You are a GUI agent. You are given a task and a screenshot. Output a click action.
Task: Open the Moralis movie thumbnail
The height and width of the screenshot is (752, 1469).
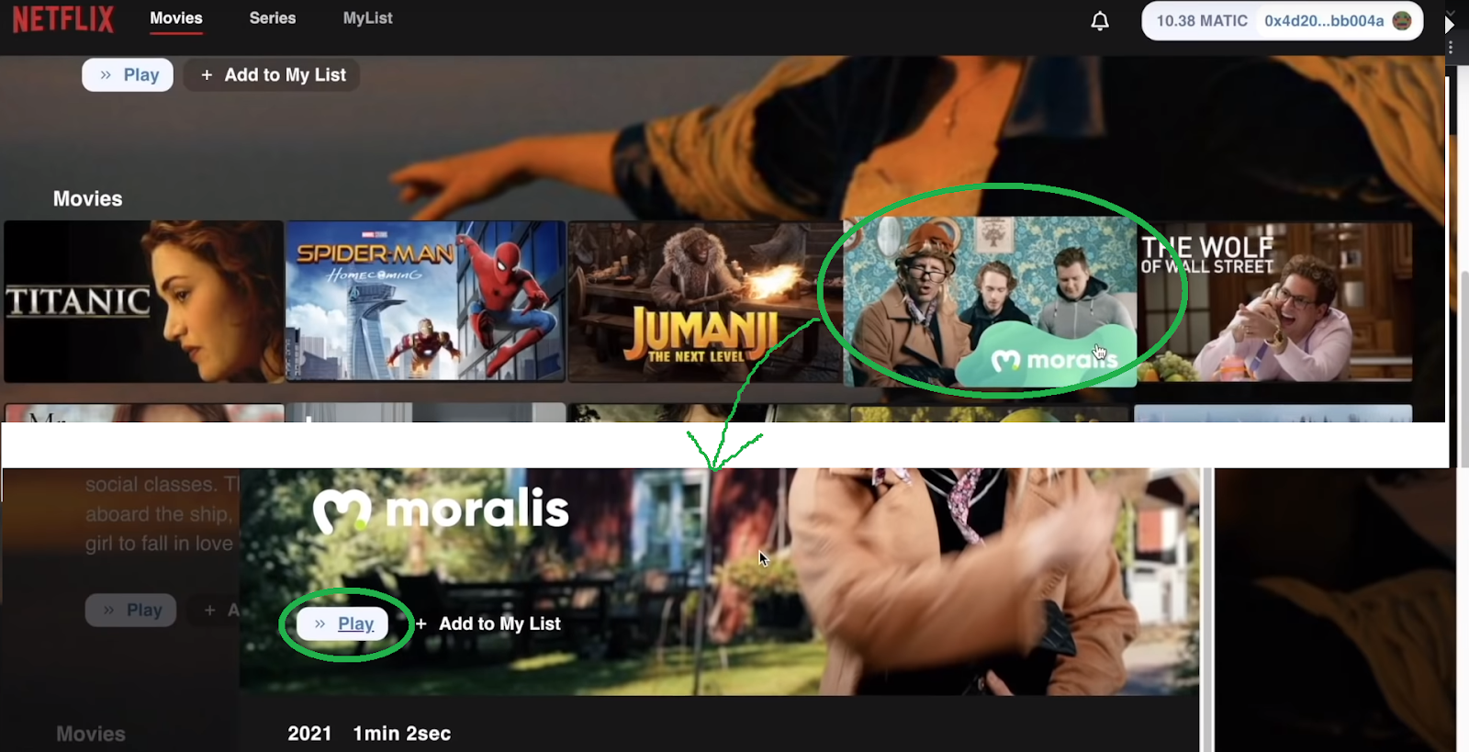[x=990, y=302]
